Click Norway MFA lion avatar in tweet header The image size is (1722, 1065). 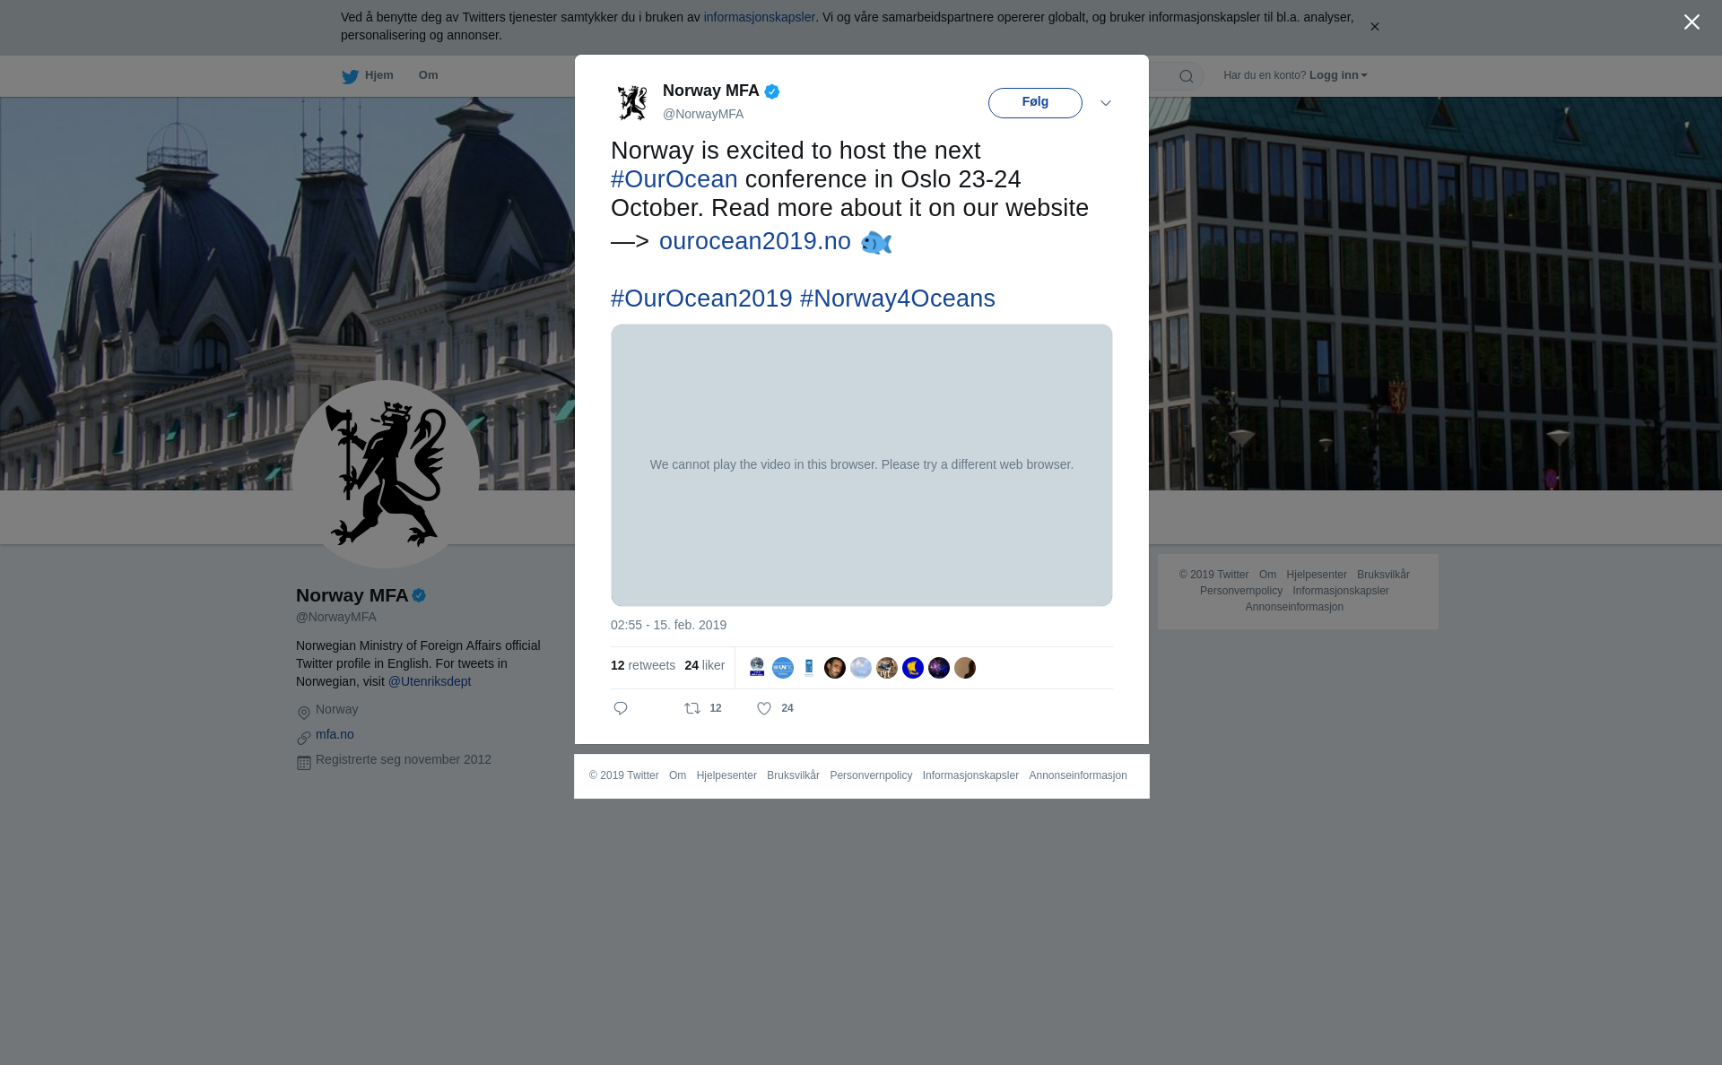pyautogui.click(x=632, y=102)
